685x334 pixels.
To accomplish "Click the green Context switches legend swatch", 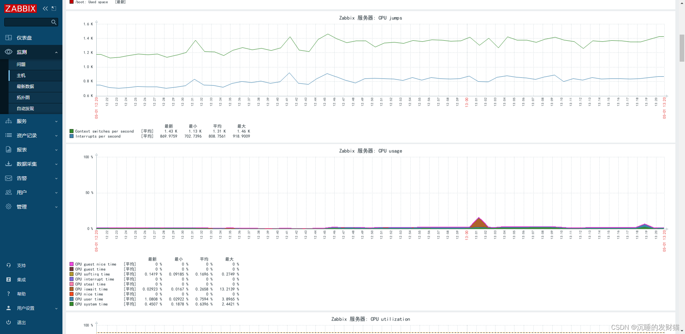I will [x=72, y=131].
